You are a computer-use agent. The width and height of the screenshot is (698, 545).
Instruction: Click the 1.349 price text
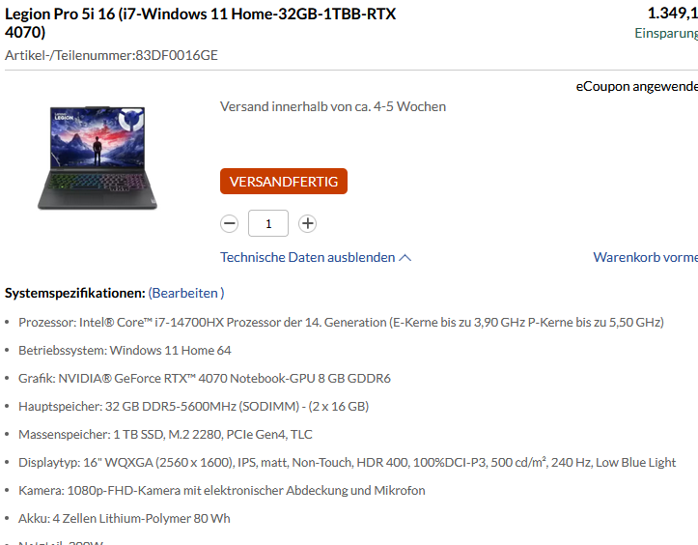pyautogui.click(x=673, y=14)
